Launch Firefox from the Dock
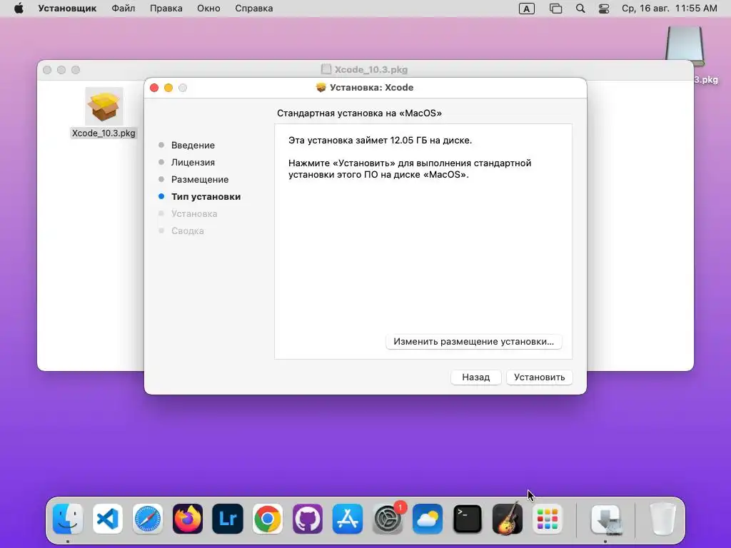Viewport: 731px width, 548px height. [x=188, y=519]
